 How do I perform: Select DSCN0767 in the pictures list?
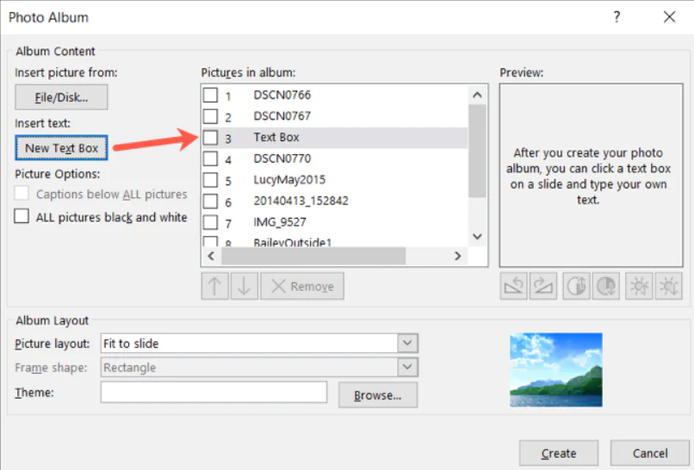coord(282,116)
